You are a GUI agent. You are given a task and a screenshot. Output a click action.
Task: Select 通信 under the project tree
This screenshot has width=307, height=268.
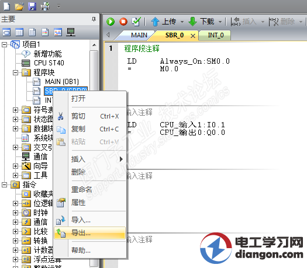coord(40,157)
